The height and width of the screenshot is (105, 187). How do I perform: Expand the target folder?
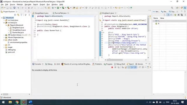4,47
